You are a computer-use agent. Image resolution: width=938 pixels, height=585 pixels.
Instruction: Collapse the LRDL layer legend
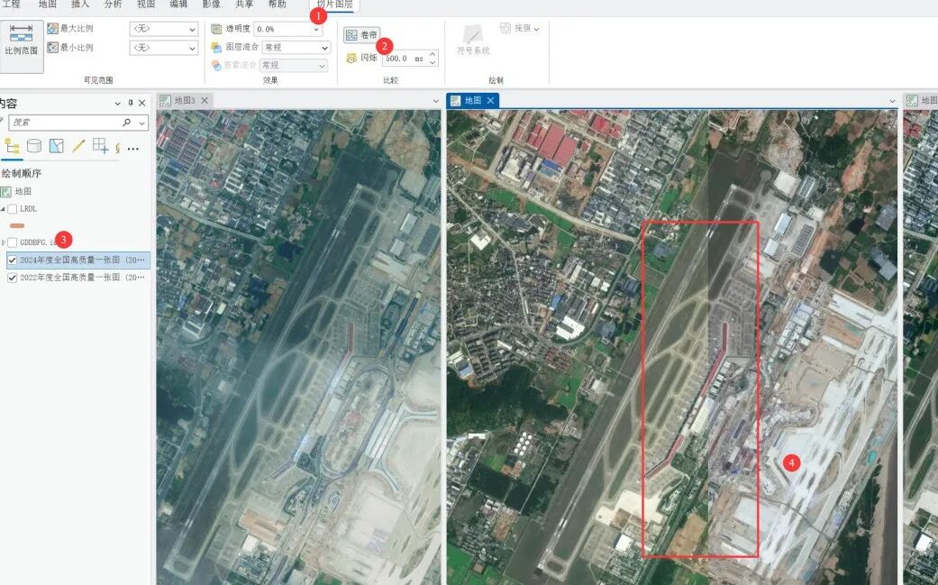[x=3, y=209]
